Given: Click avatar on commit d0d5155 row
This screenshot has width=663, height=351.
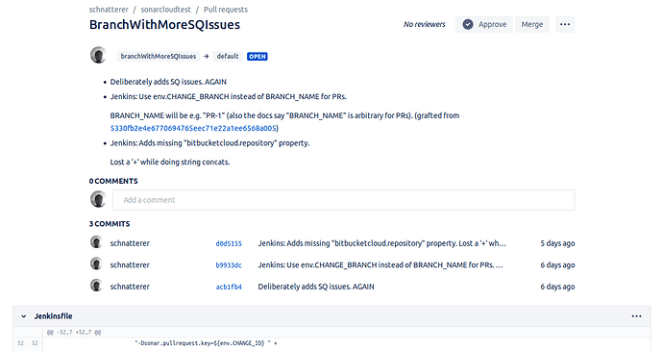Looking at the screenshot, I should click(x=96, y=242).
